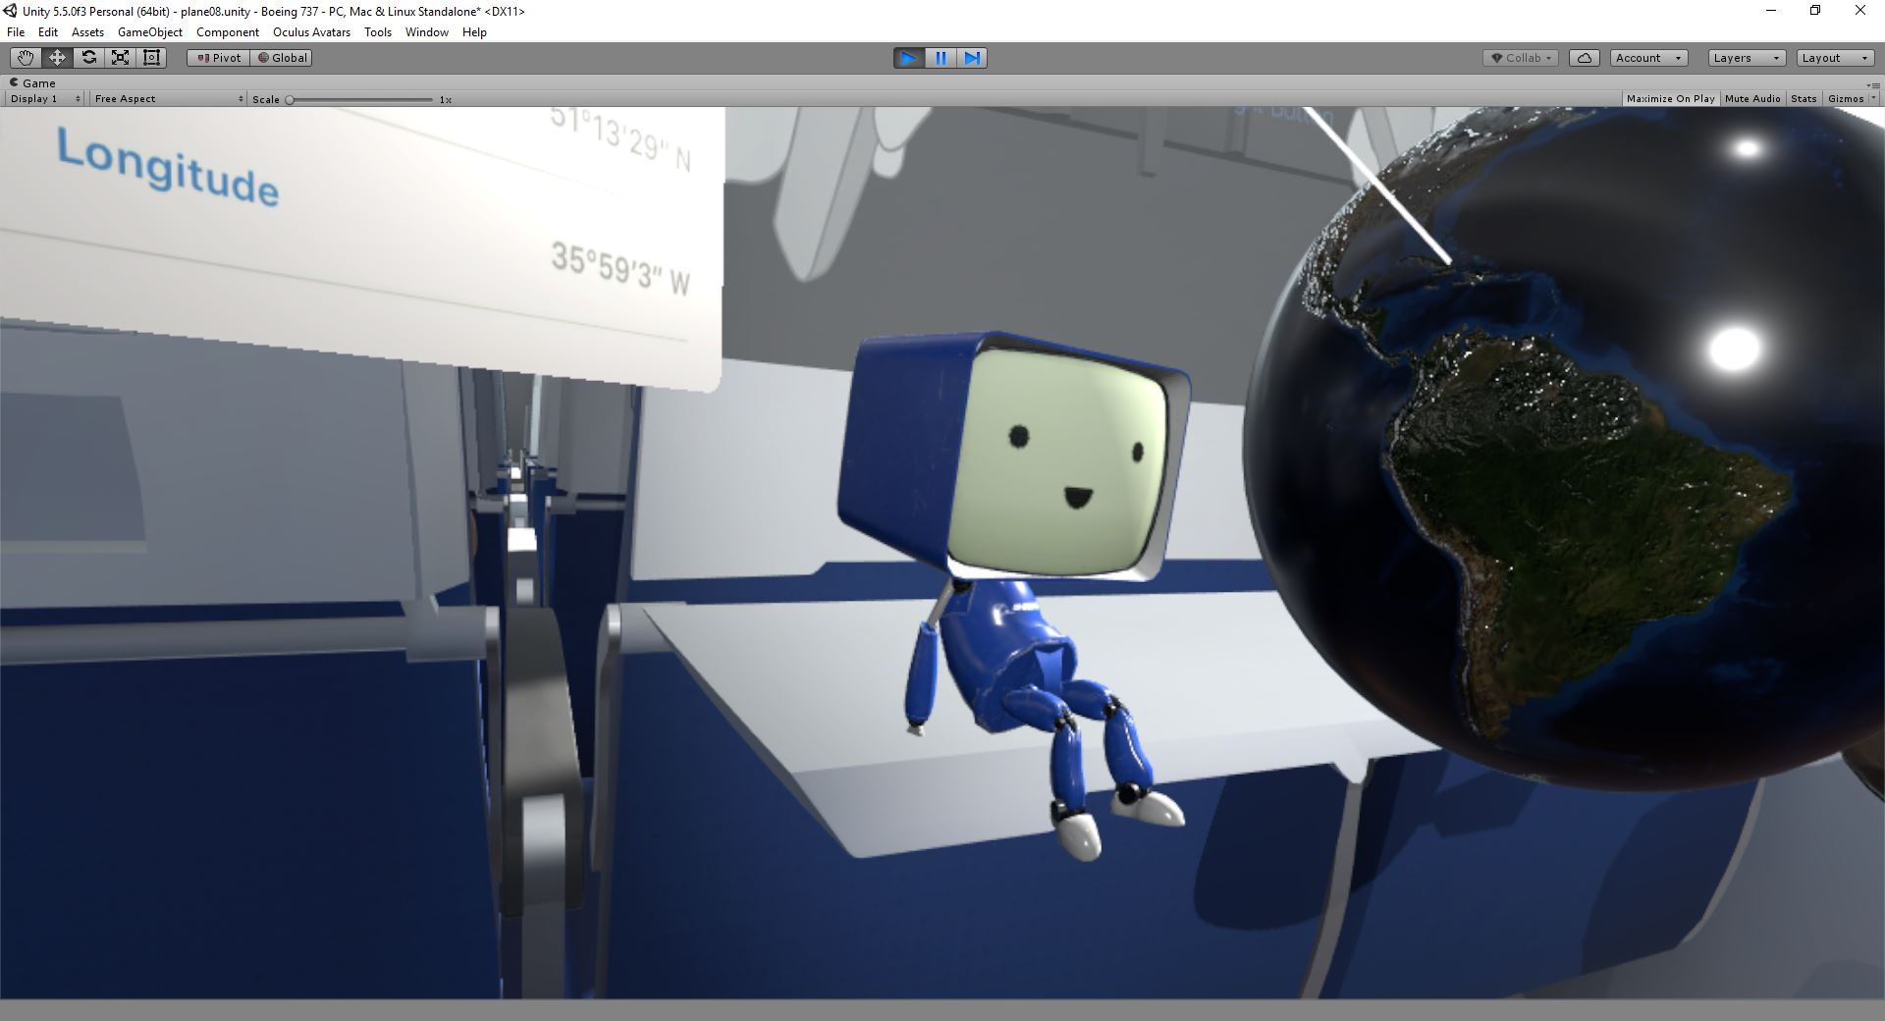Select the Rotate tool
Image resolution: width=1885 pixels, height=1021 pixels.
88,58
